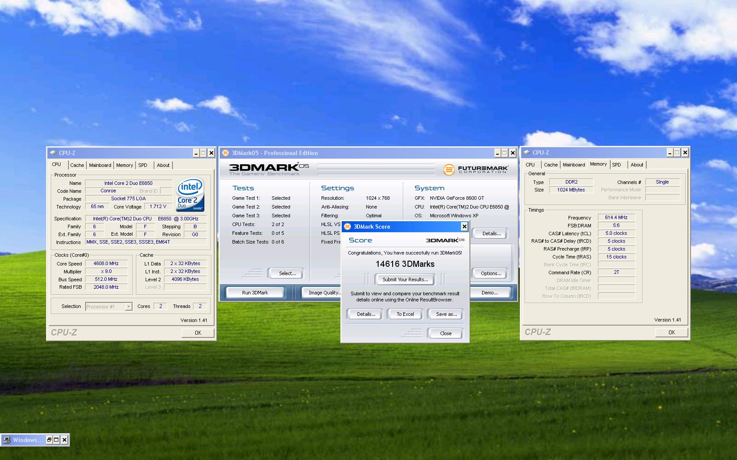Open SPD tab in left CPU-Z

pos(143,165)
